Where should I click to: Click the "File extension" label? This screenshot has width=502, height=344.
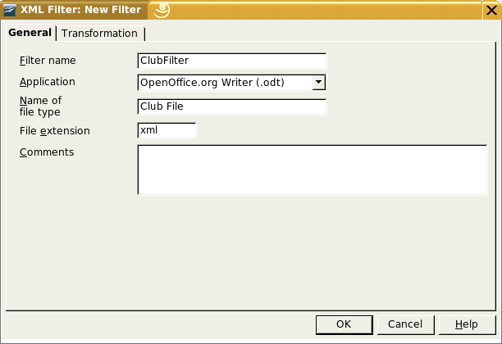pos(55,131)
